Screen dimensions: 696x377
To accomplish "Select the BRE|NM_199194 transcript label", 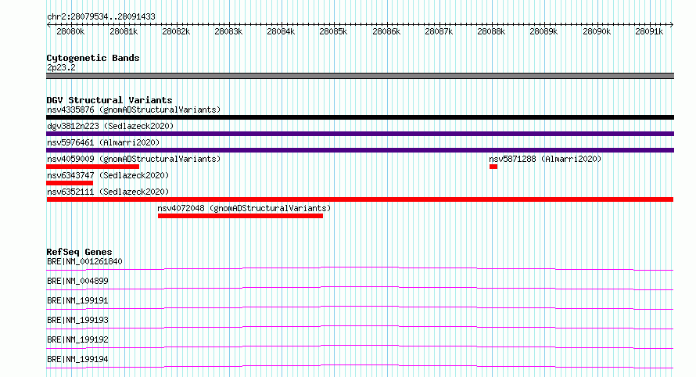I will click(77, 359).
